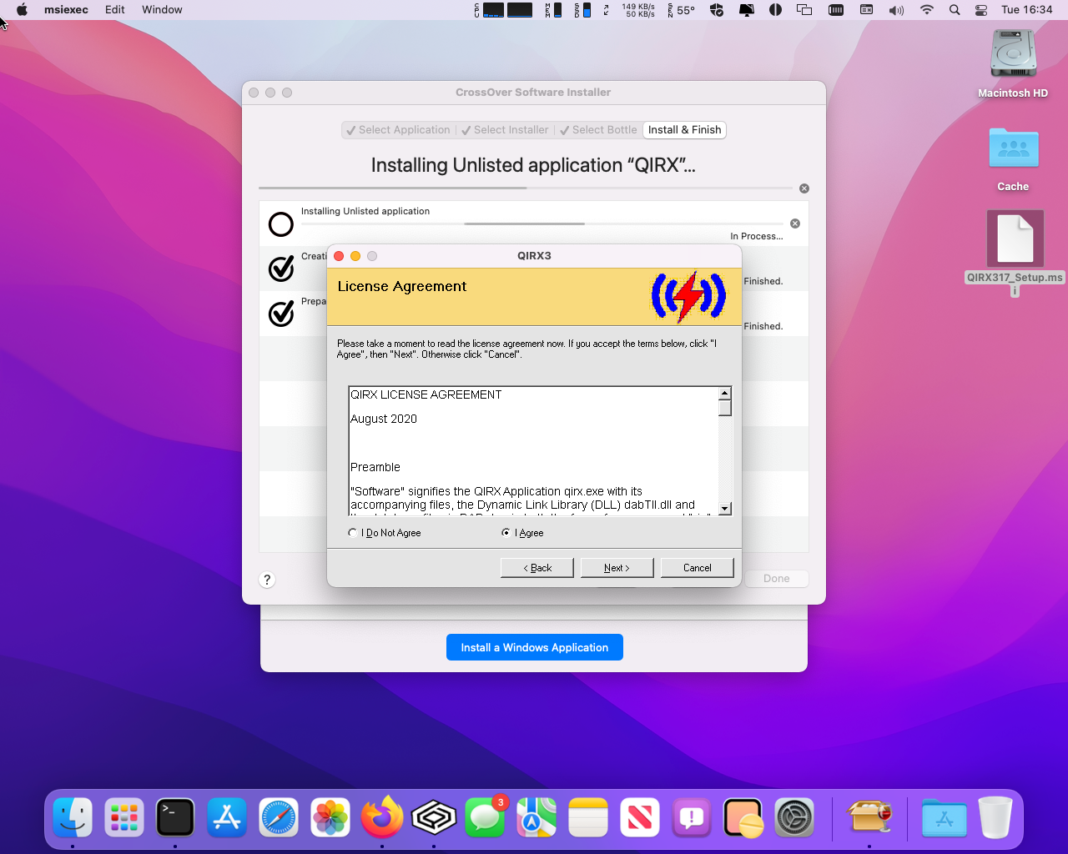Click the black hexagon logo dock icon
The height and width of the screenshot is (854, 1068).
(434, 817)
